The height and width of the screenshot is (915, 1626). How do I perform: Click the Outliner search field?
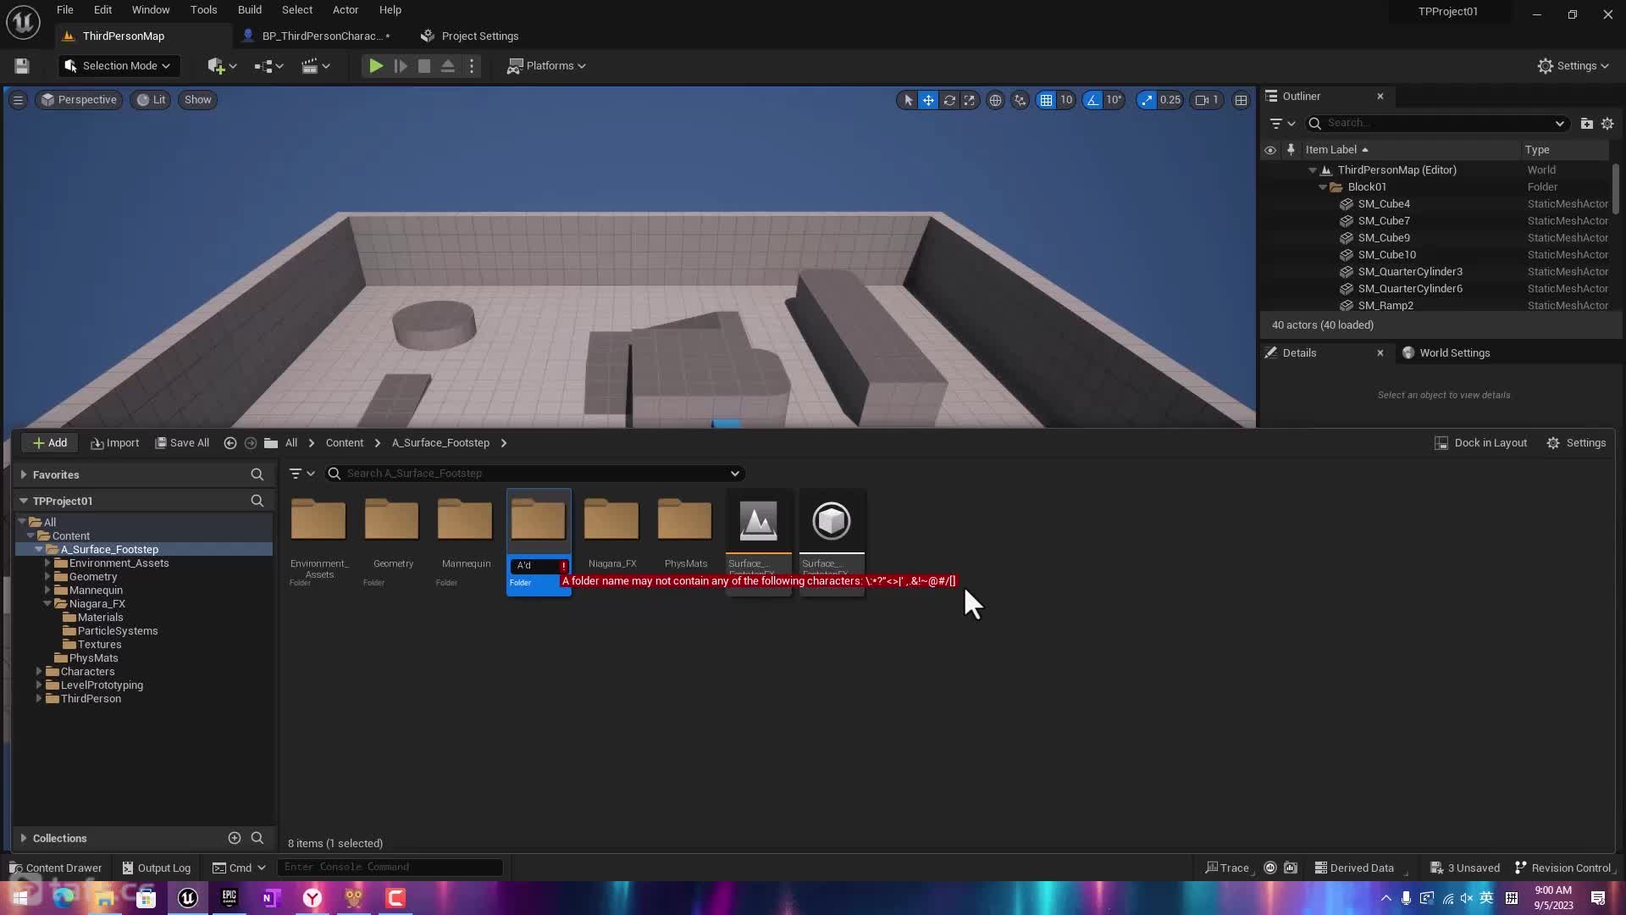point(1437,124)
